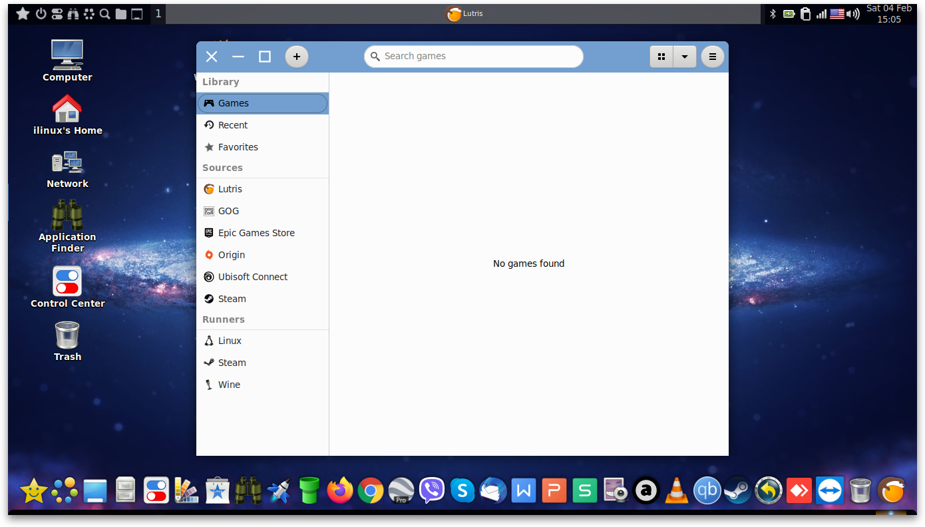Viewport: 925px width, 527px height.
Task: Add a game with the plus button
Action: pyautogui.click(x=297, y=57)
